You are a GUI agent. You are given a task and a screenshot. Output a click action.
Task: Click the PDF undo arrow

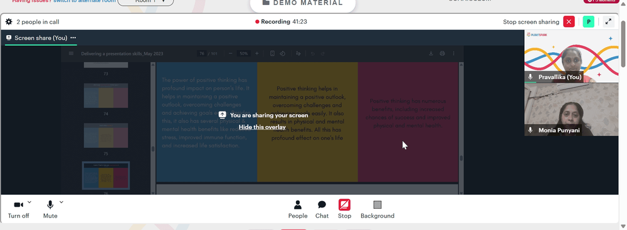coord(313,54)
